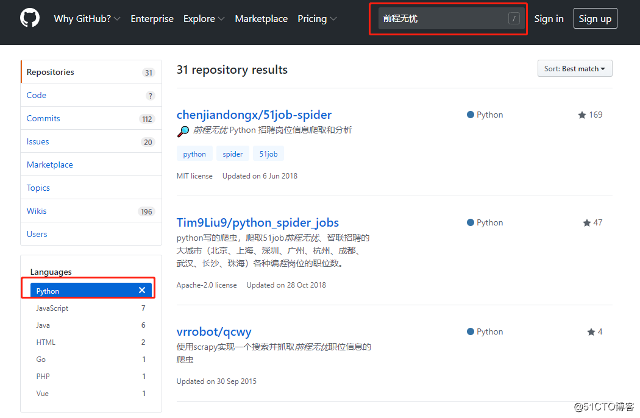Click Sign in link

tap(549, 19)
